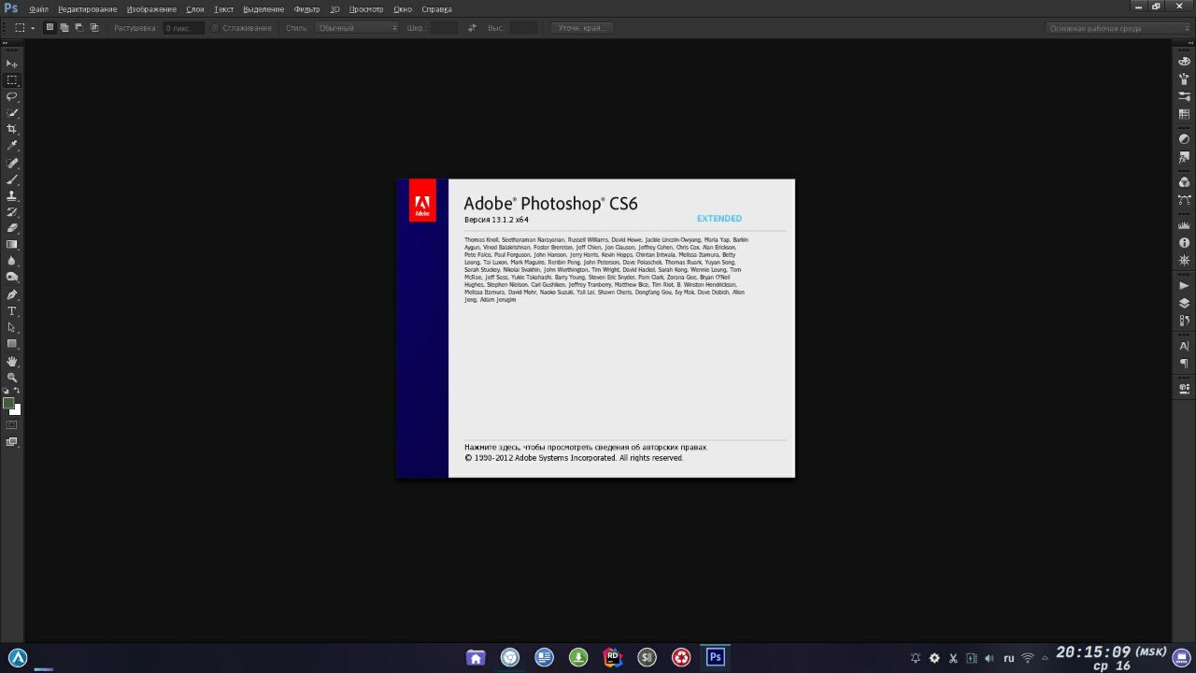1196x673 pixels.
Task: Toggle the Сглаживание checkbox
Action: click(x=215, y=28)
